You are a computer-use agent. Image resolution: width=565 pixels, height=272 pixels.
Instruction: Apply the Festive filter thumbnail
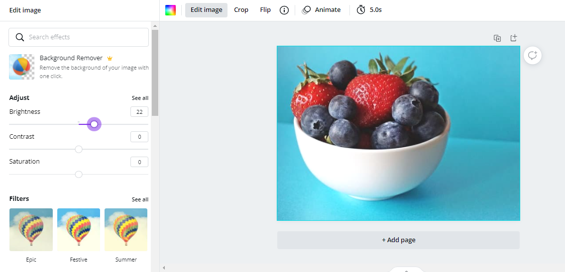click(79, 230)
